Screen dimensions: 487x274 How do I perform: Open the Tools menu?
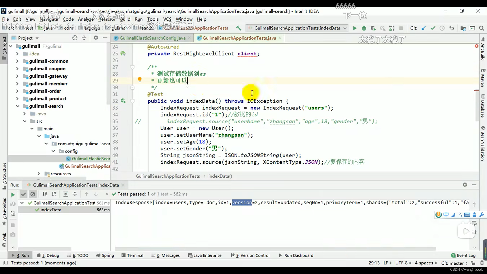(x=153, y=19)
